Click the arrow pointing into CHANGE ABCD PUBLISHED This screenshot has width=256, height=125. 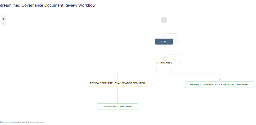click(x=117, y=101)
